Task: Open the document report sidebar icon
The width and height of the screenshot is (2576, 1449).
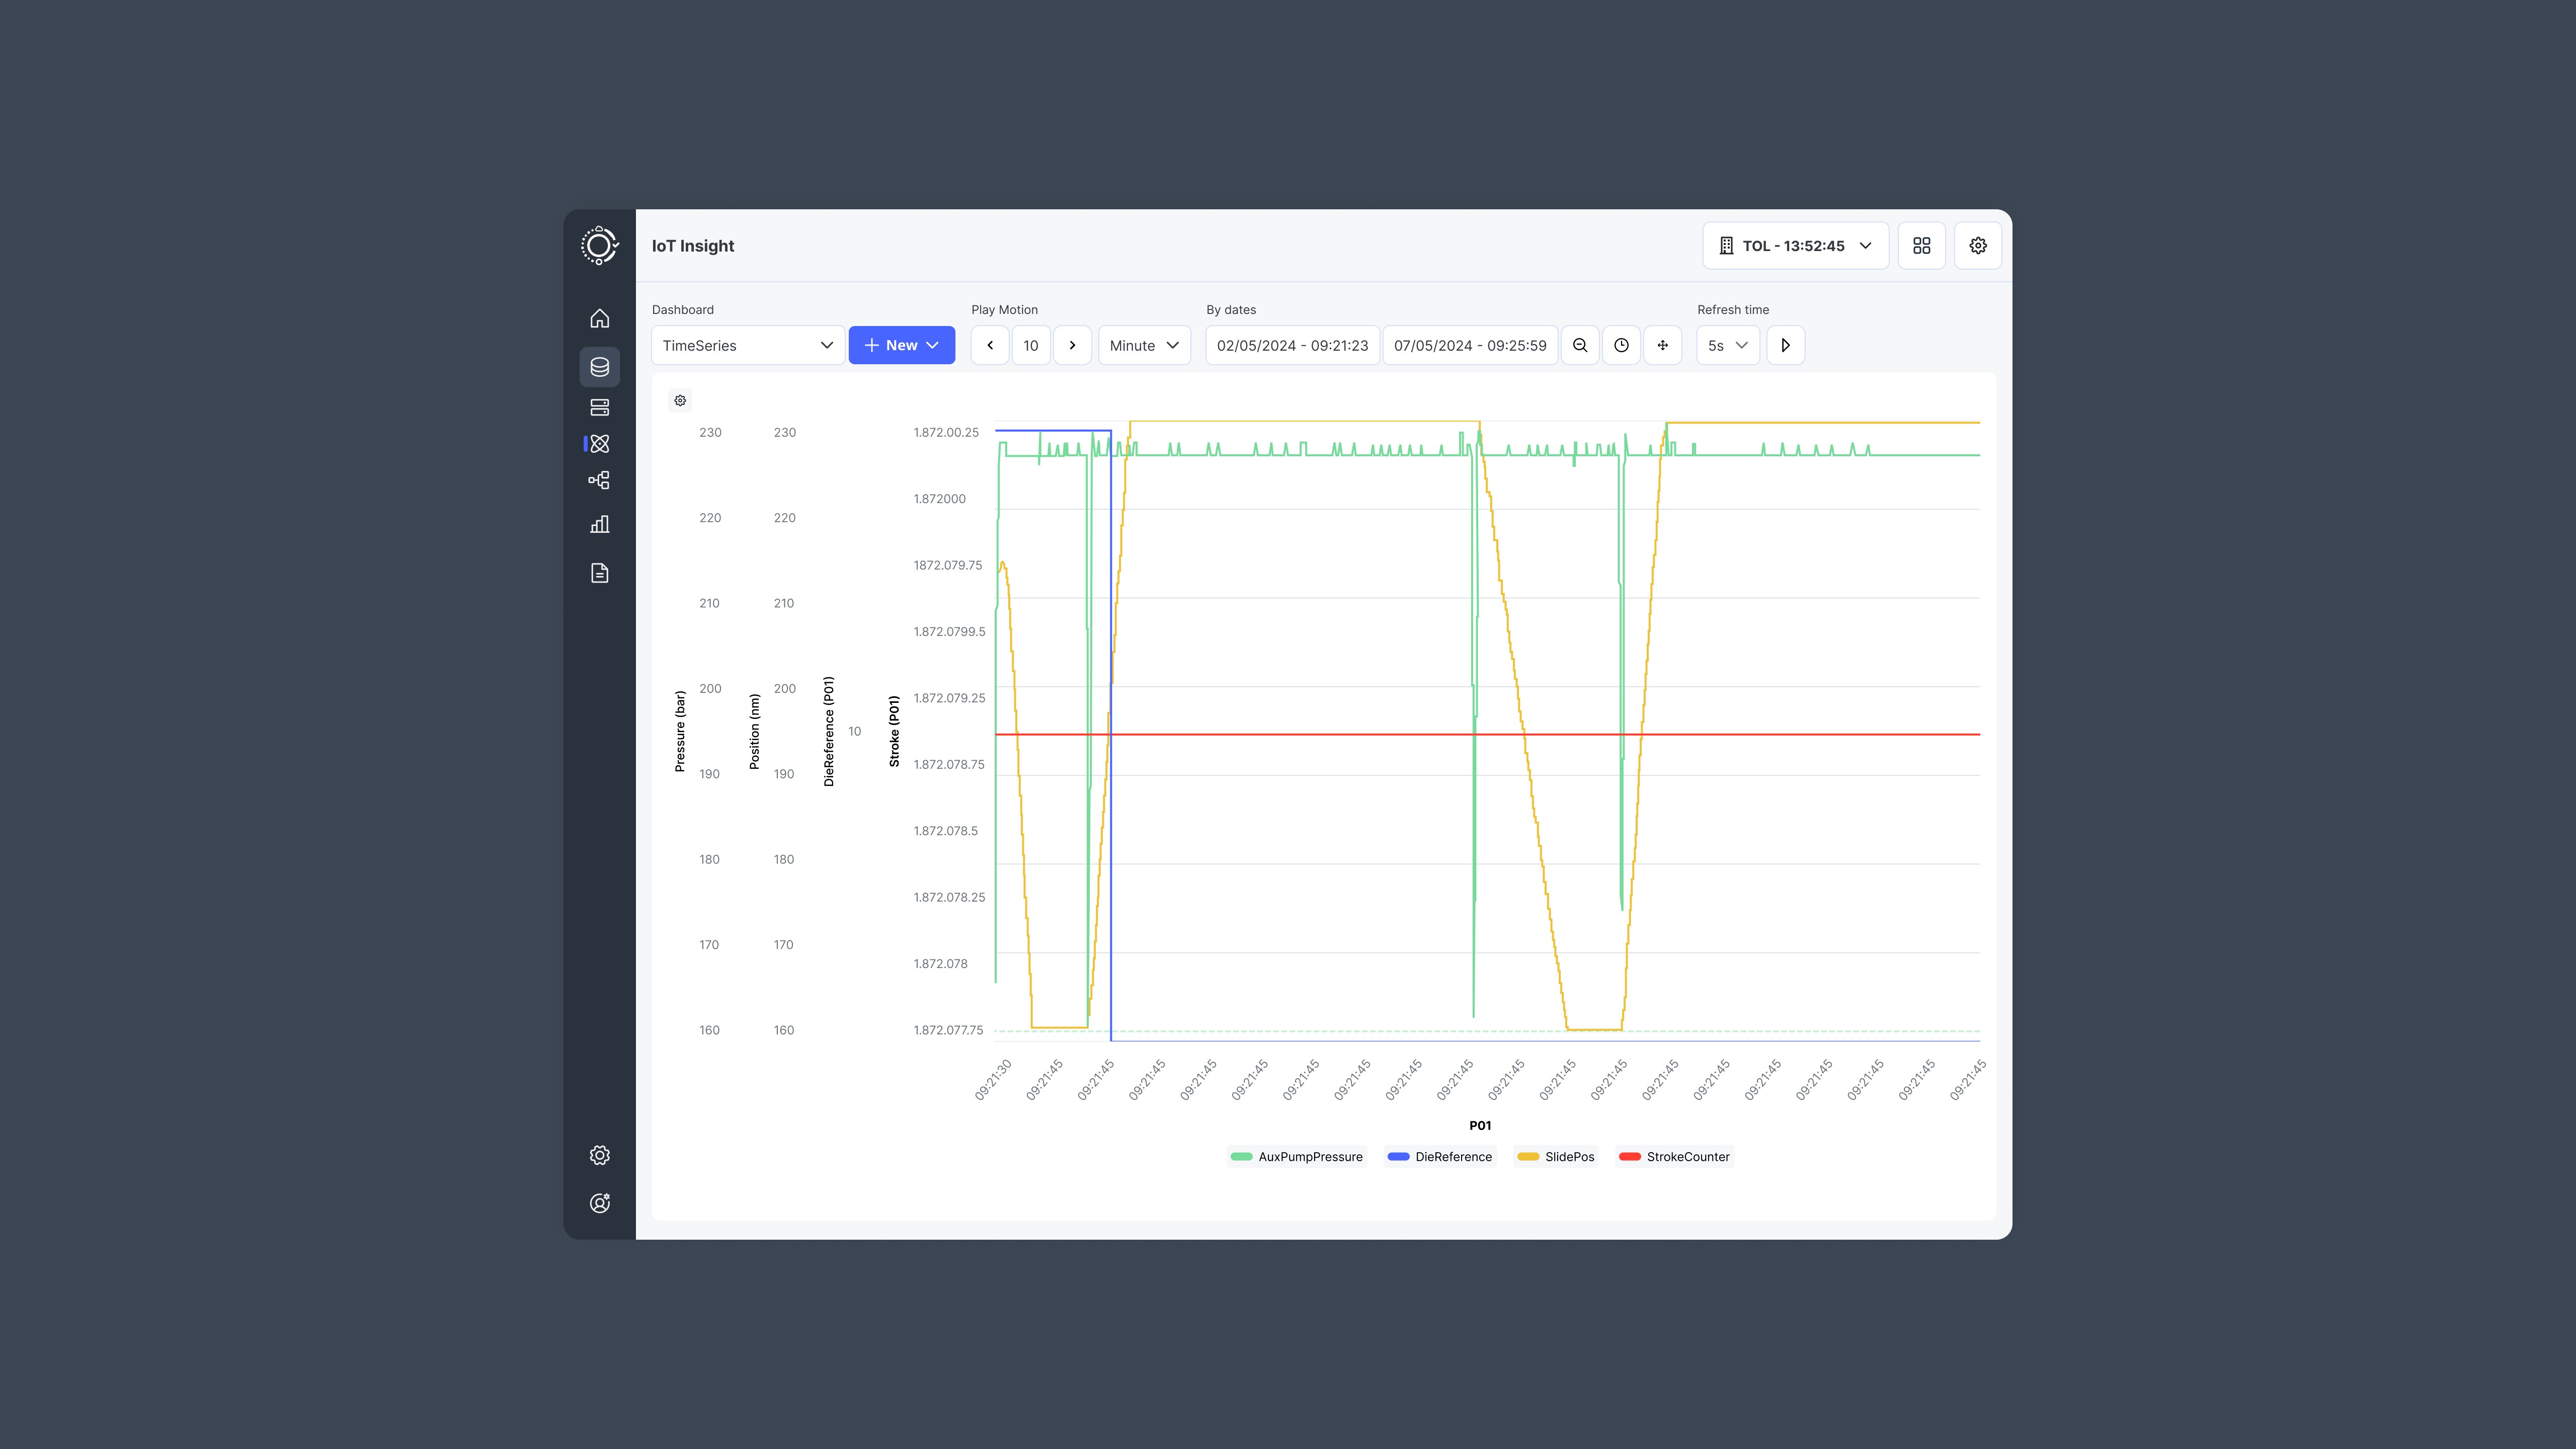Action: pos(599,573)
